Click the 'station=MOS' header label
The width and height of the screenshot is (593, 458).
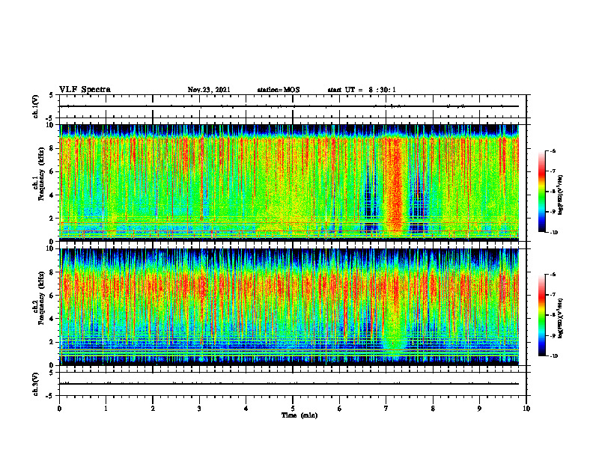(279, 90)
